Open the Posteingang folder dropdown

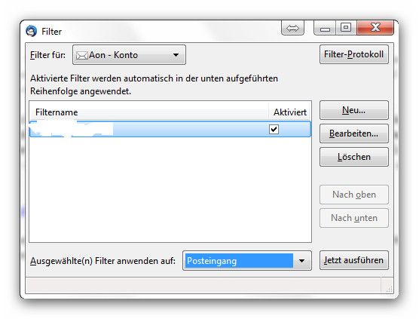pyautogui.click(x=247, y=261)
